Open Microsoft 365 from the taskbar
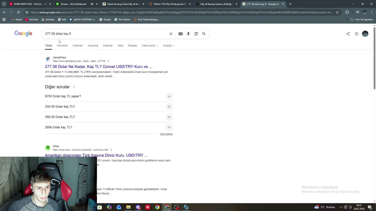This screenshot has width=376, height=211. [109, 207]
